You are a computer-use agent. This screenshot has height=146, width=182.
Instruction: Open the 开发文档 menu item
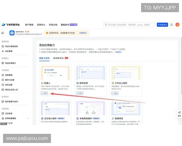tap(53, 25)
